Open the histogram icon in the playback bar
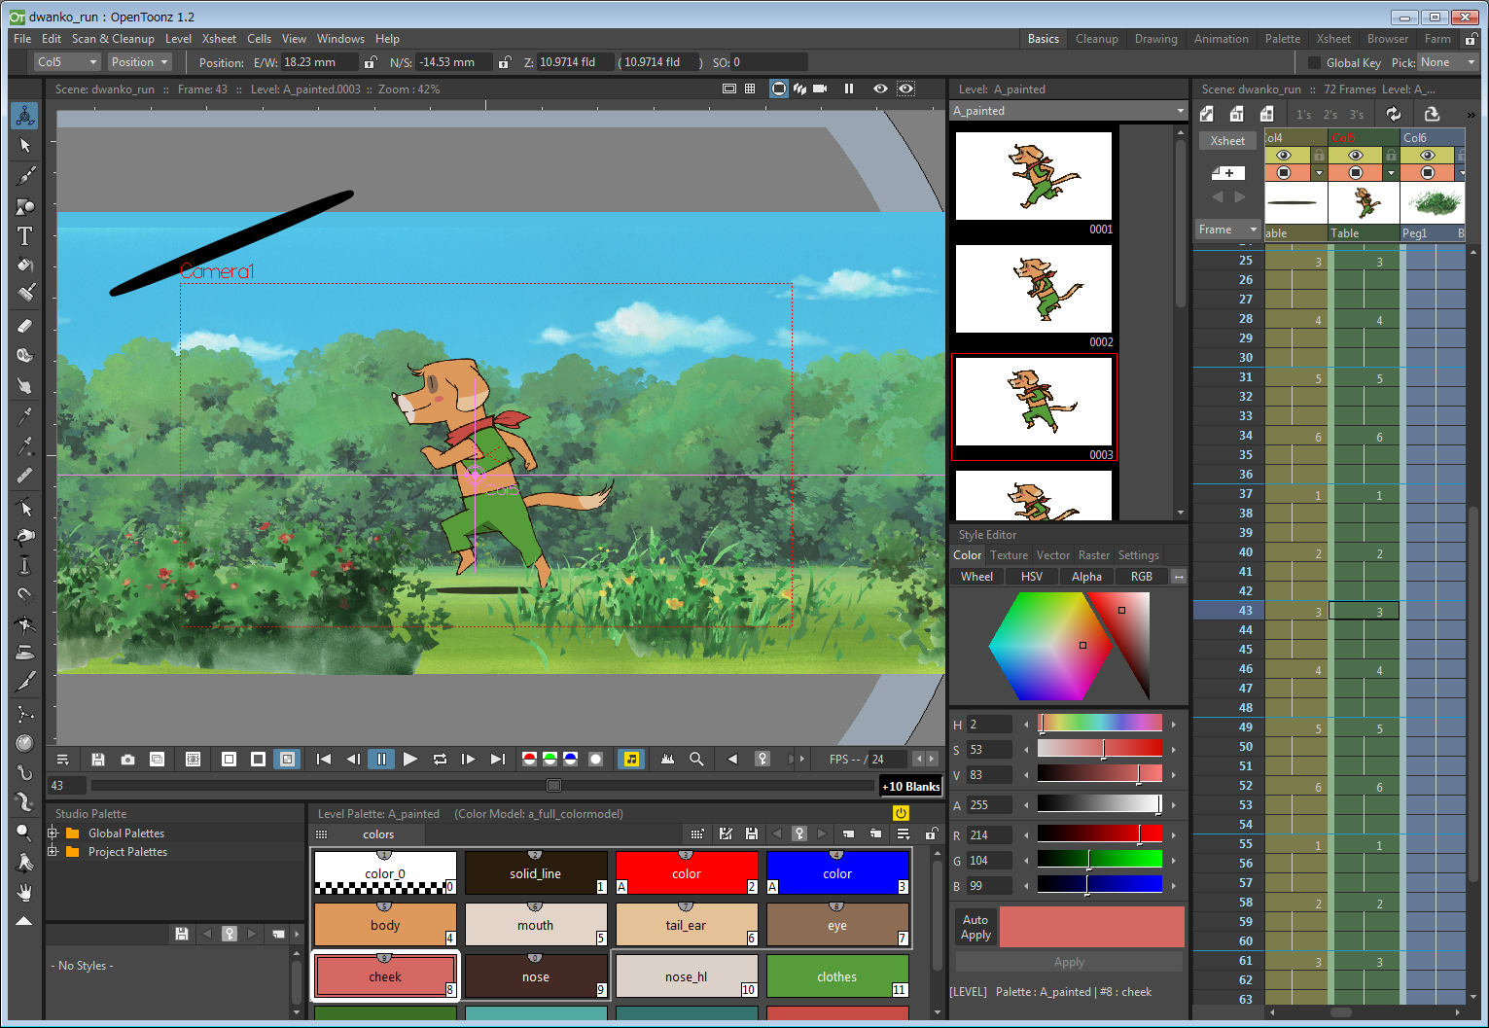The width and height of the screenshot is (1489, 1028). [667, 760]
